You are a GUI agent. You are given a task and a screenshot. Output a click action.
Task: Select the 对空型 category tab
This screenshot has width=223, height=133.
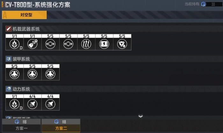24,15
